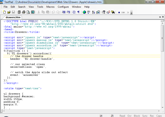Open the View menu
Screen dimensions: 165x117
click(x=31, y=7)
